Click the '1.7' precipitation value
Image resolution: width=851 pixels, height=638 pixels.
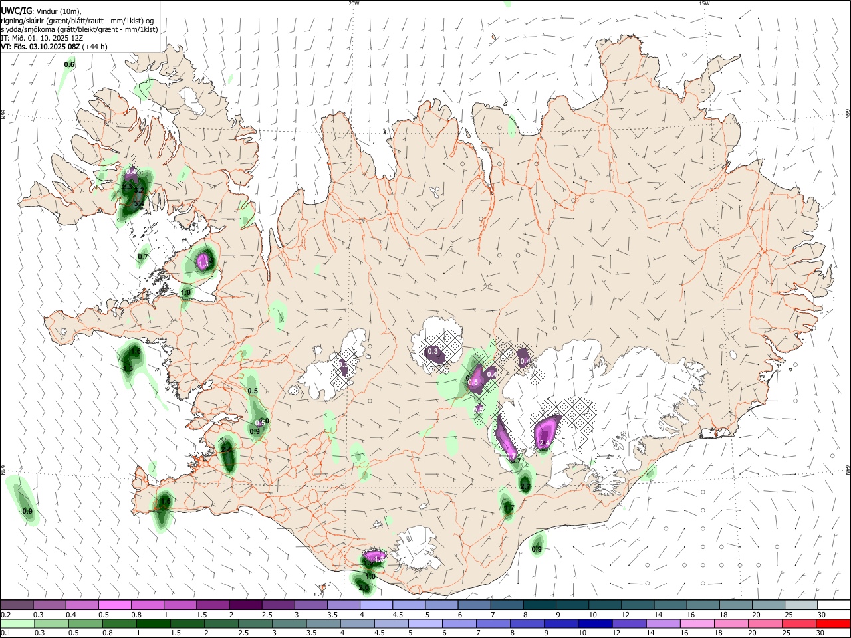coord(509,508)
